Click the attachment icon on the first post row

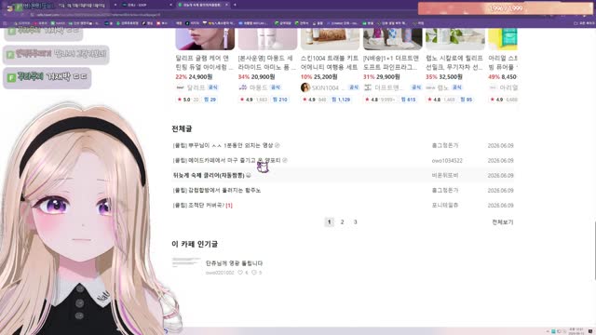278,145
